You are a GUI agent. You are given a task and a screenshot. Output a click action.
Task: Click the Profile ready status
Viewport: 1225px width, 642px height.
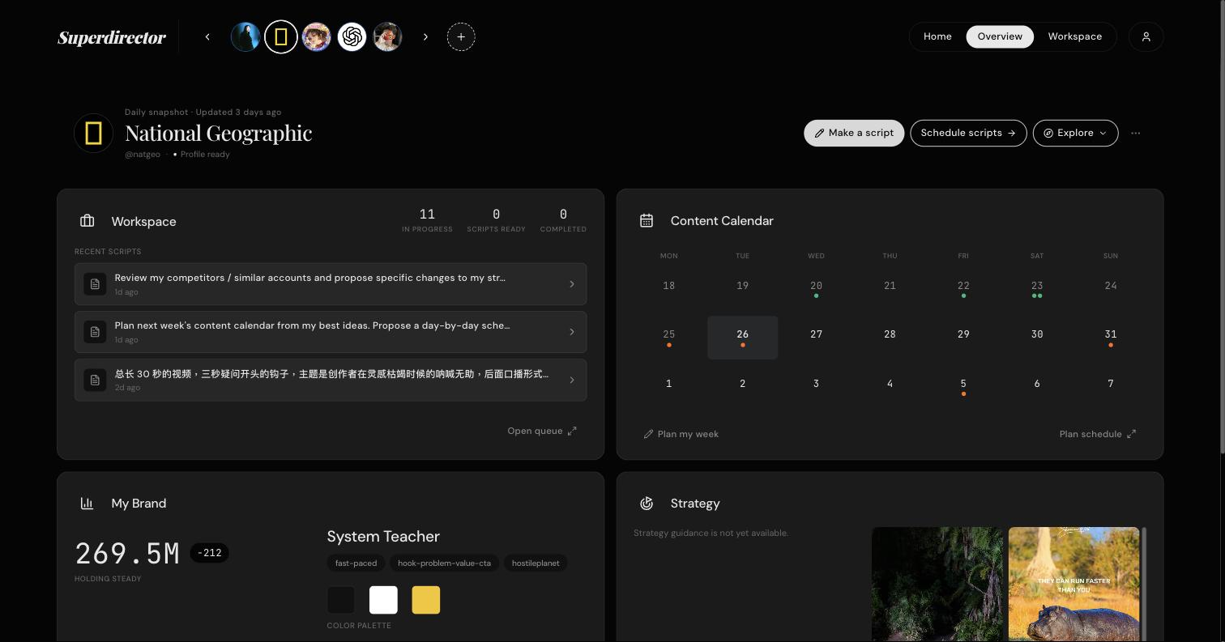tap(202, 155)
